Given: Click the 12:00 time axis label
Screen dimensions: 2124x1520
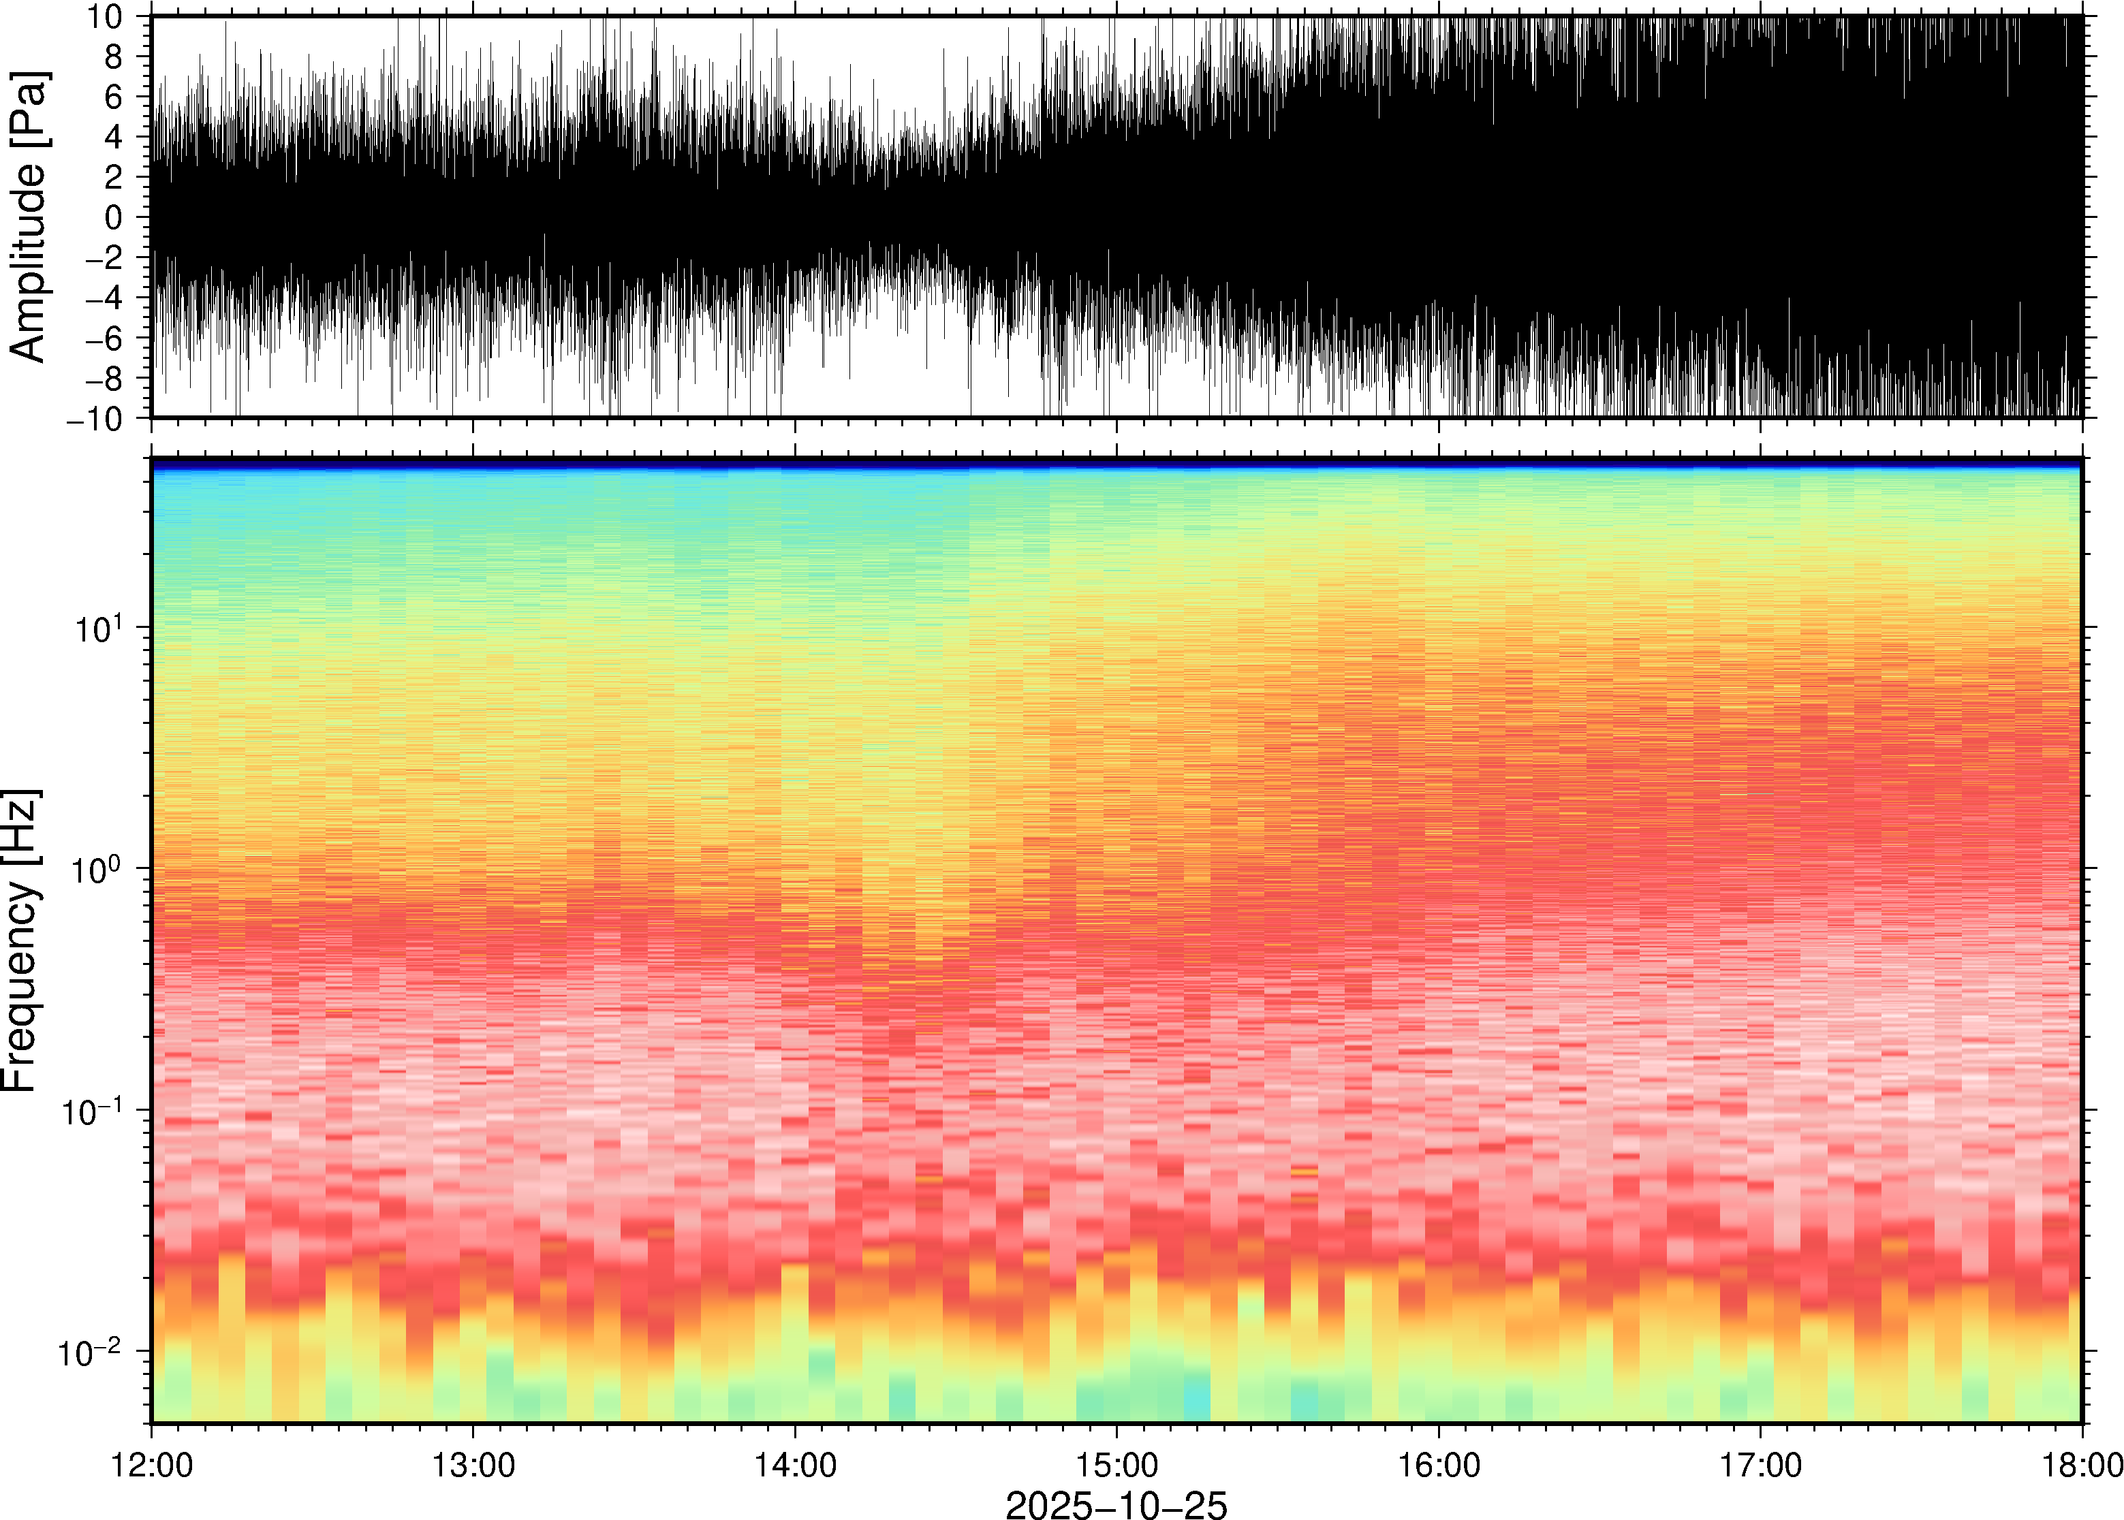Looking at the screenshot, I should click(x=152, y=1465).
